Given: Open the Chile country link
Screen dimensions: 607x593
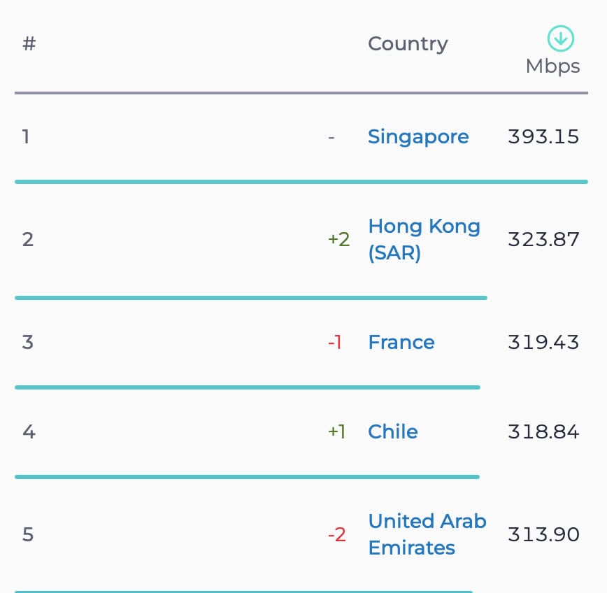Looking at the screenshot, I should tap(393, 431).
